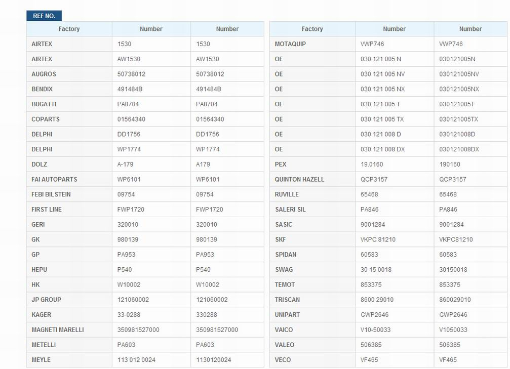Select the FAI AUTOPARTS factory cell

(69, 180)
